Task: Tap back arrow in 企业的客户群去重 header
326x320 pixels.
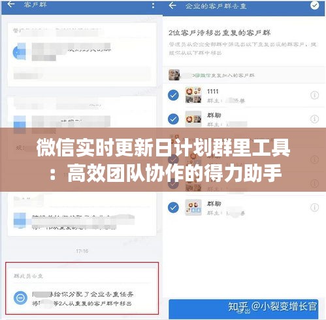Action: click(172, 5)
